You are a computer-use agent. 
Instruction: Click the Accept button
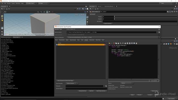point(150,95)
